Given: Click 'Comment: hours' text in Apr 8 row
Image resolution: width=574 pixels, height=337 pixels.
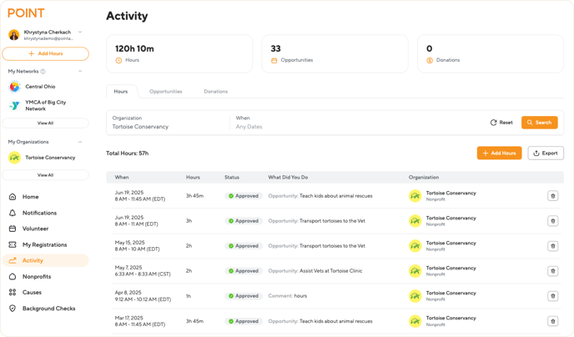Looking at the screenshot, I should tap(287, 296).
